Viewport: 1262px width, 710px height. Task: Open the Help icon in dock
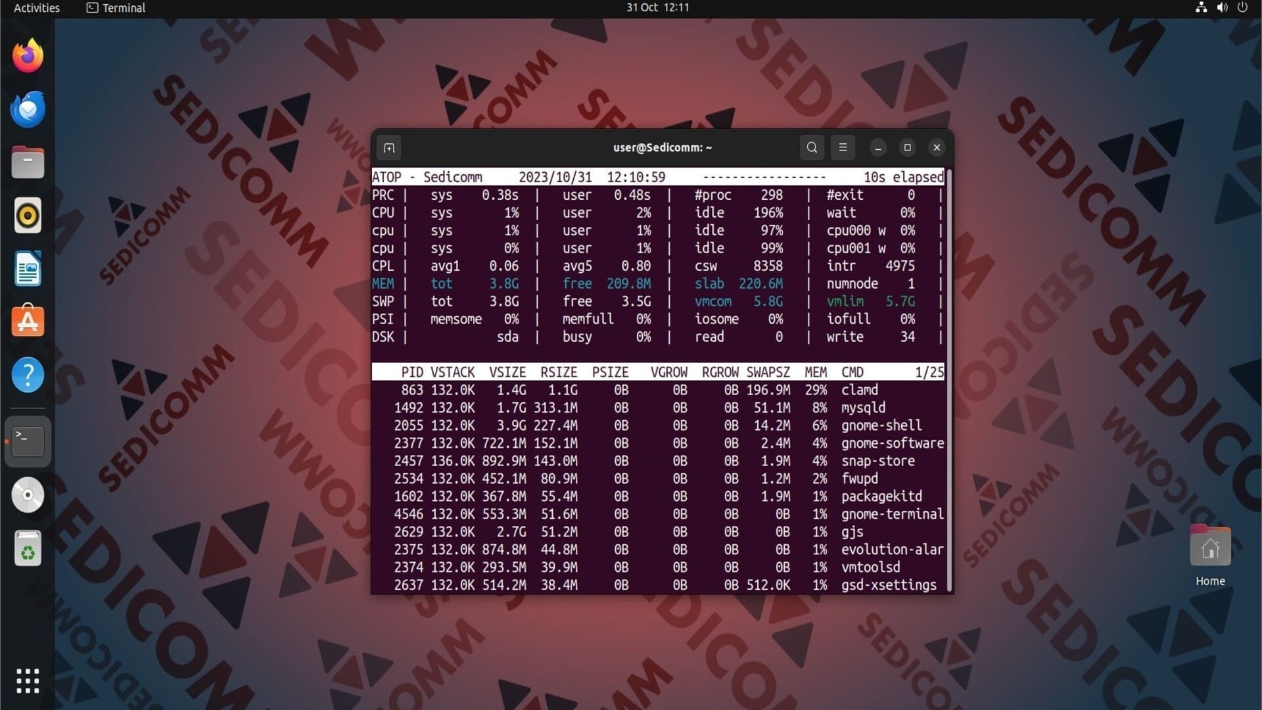point(28,375)
